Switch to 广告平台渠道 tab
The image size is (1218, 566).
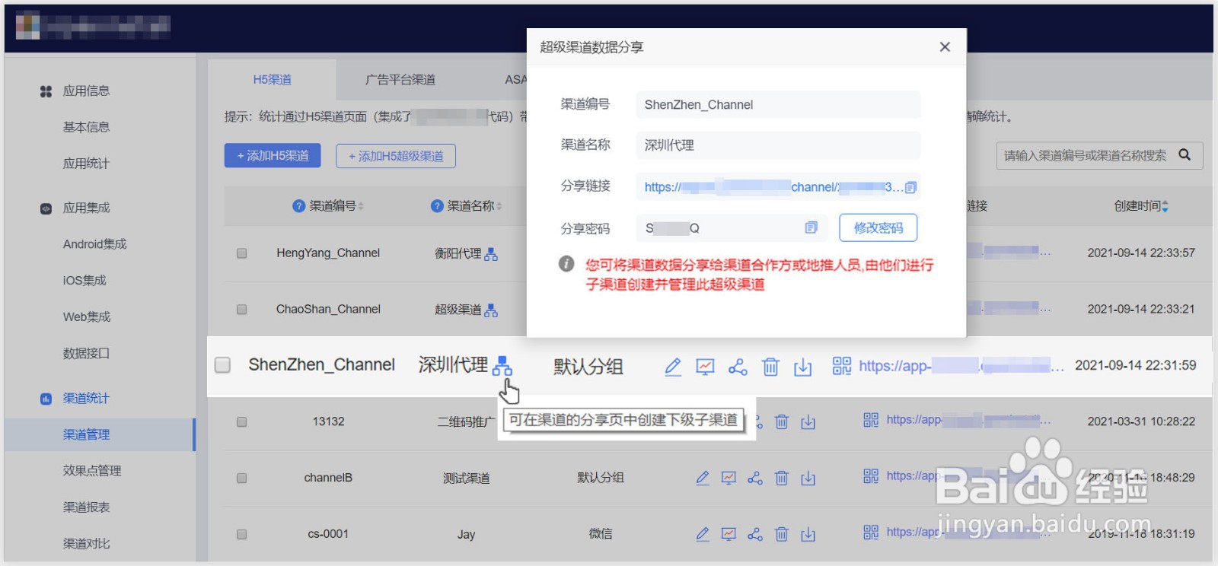(400, 80)
